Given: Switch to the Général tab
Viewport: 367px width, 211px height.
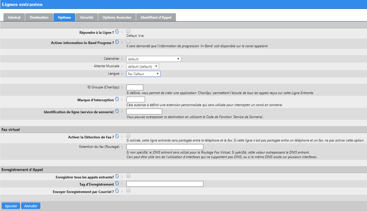Looking at the screenshot, I should (14, 17).
